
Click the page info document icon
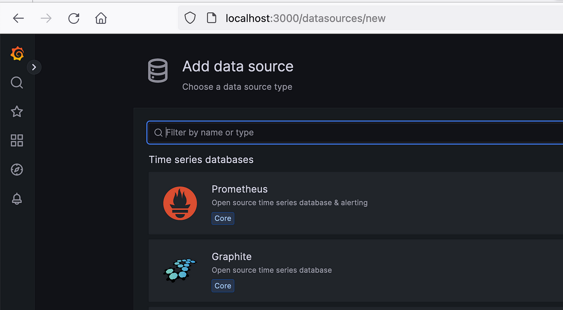212,18
